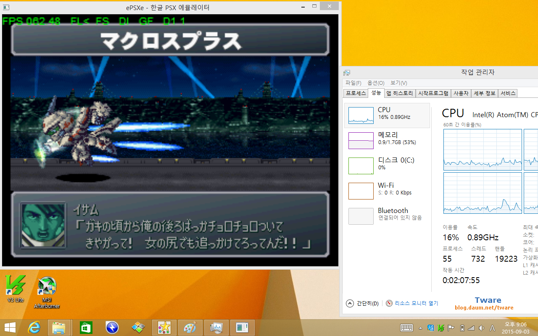Viewport: 538px width, 336px height.
Task: Open the Windows Store taskbar icon
Action: [86, 328]
